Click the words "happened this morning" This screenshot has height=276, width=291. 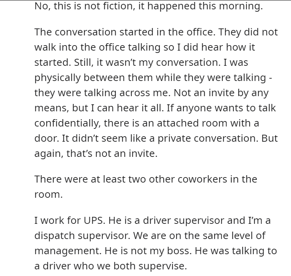205,6
